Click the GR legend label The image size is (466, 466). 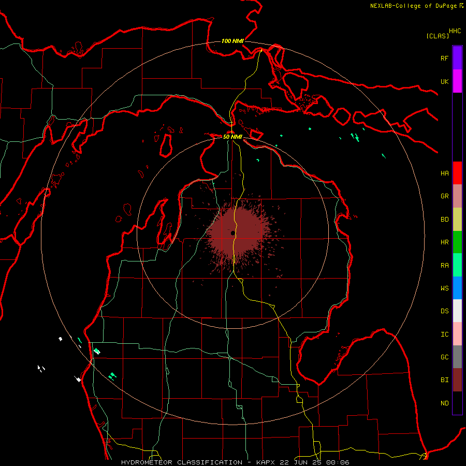pyautogui.click(x=444, y=196)
